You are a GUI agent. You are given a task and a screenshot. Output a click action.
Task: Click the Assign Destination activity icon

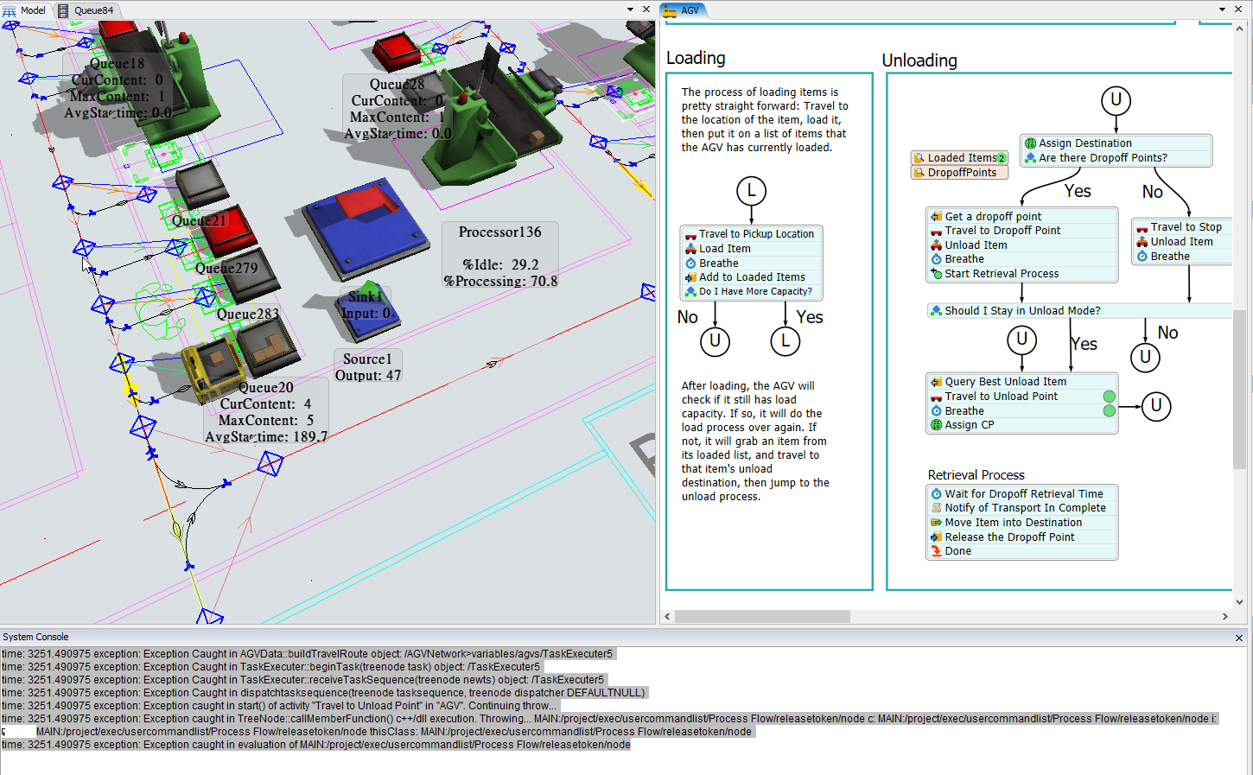point(1030,143)
